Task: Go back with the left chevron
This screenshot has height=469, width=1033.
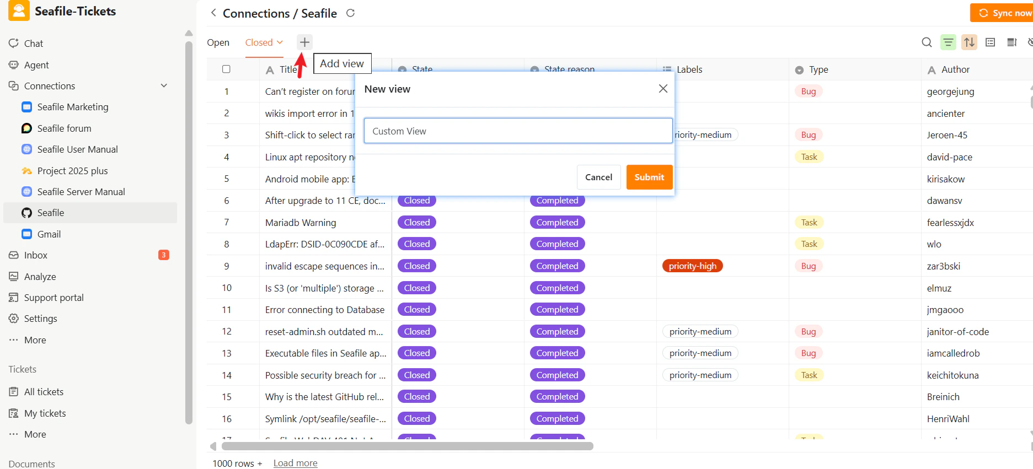Action: 213,13
